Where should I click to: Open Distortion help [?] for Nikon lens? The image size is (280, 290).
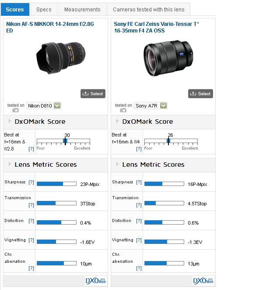[x=31, y=221]
